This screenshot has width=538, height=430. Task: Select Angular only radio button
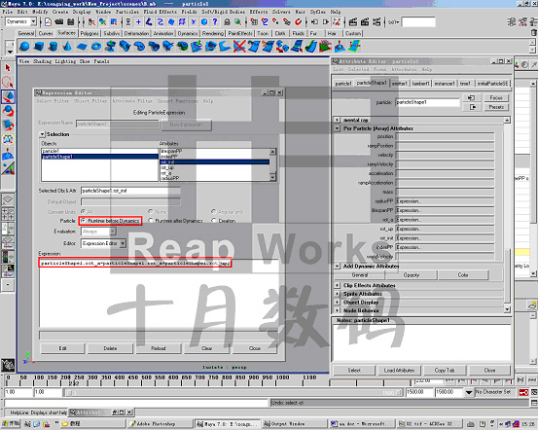point(214,211)
